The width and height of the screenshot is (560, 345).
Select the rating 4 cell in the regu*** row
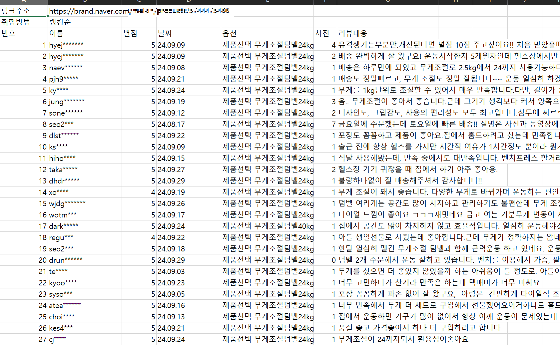pos(139,237)
